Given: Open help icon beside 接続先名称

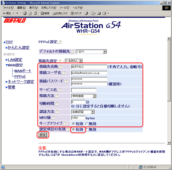Looking at the screenshot, I should (x=60, y=67).
